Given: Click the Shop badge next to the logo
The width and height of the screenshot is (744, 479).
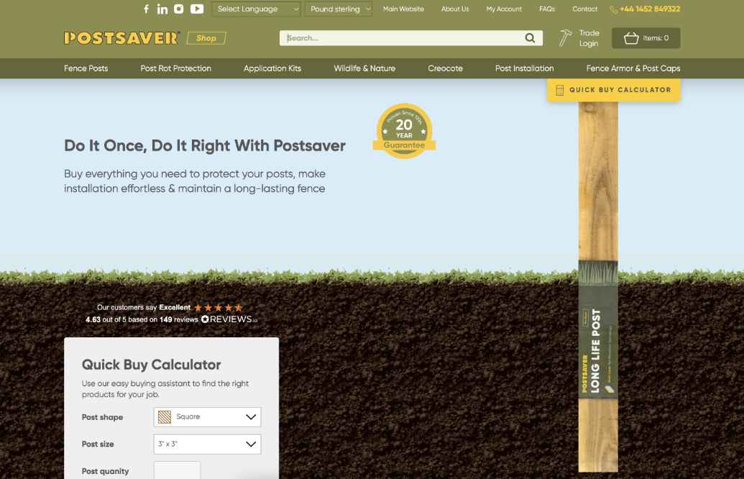Looking at the screenshot, I should 206,38.
